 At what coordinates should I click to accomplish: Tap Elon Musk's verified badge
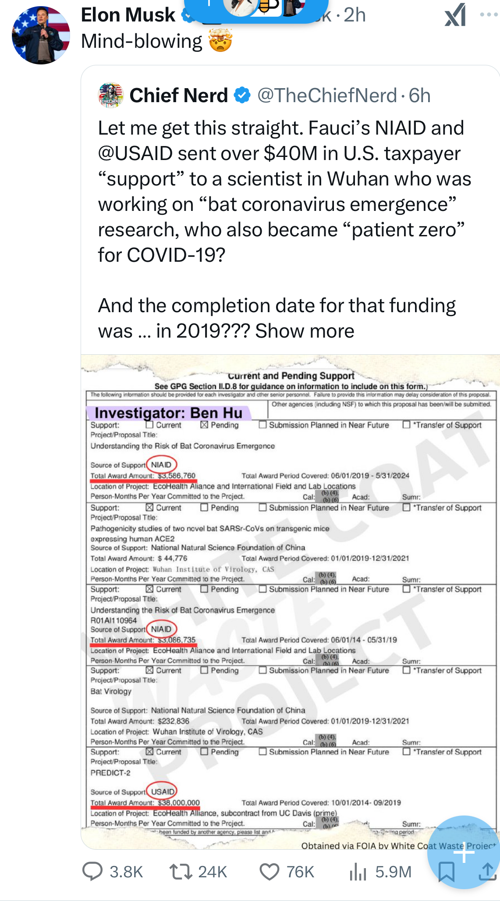186,16
